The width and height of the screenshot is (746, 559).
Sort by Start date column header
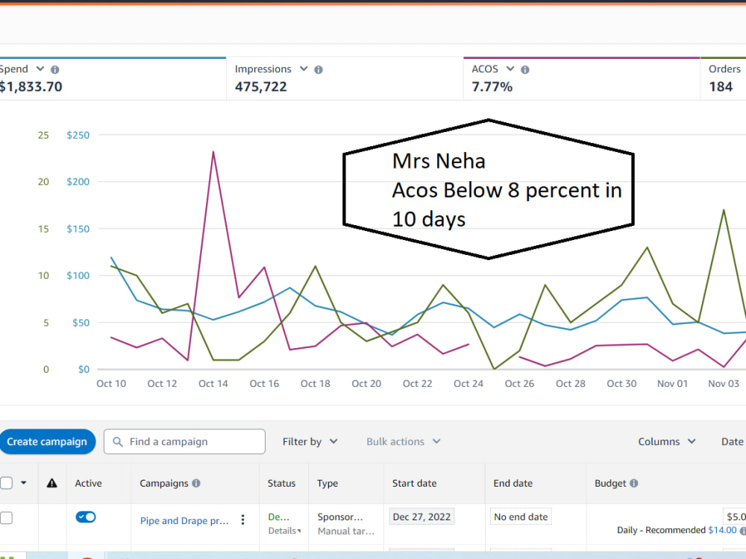point(414,483)
